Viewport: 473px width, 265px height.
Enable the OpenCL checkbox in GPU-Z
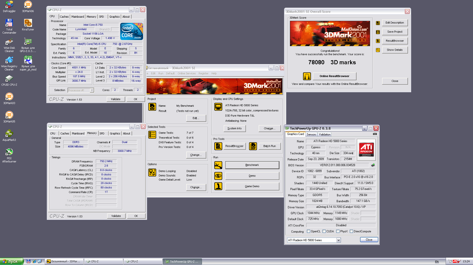(309, 231)
